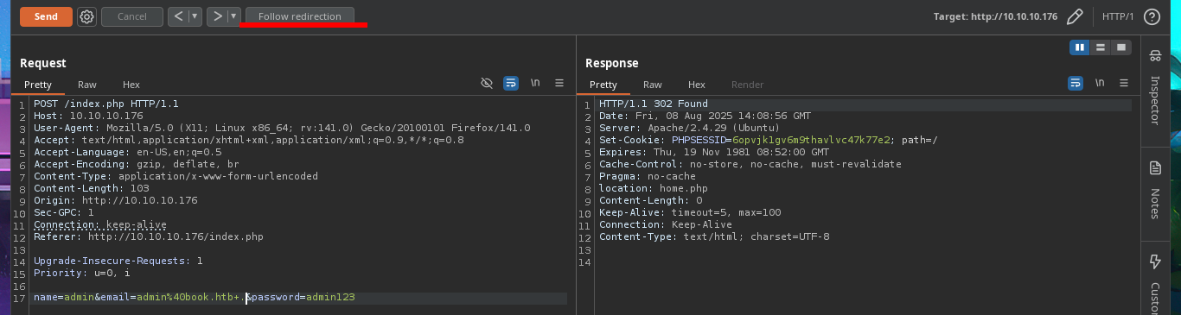
Task: Expand the forward history dropdown arrow
Action: [x=233, y=16]
